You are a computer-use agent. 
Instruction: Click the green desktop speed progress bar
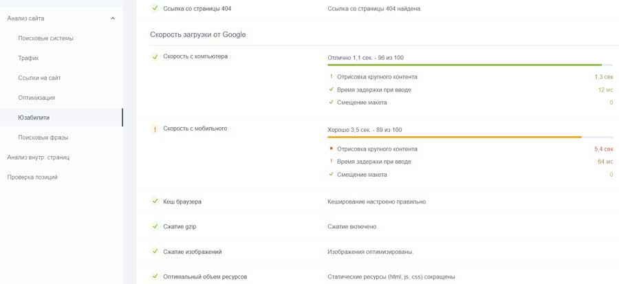(x=464, y=65)
